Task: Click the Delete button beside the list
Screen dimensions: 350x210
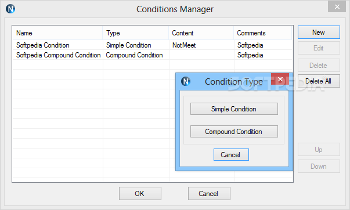Action: [x=319, y=66]
